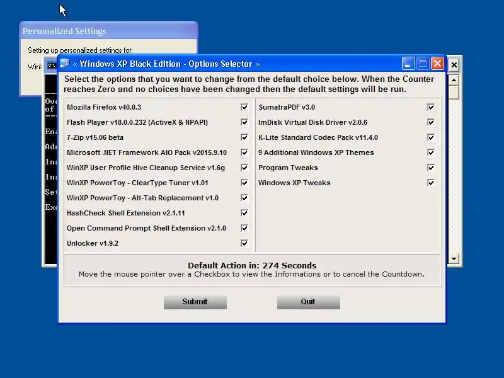The image size is (504, 378).
Task: Click the command prompt scrollbar up arrow
Action: click(454, 80)
